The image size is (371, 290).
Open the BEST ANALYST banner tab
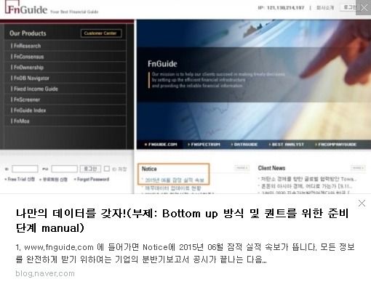pyautogui.click(x=286, y=145)
